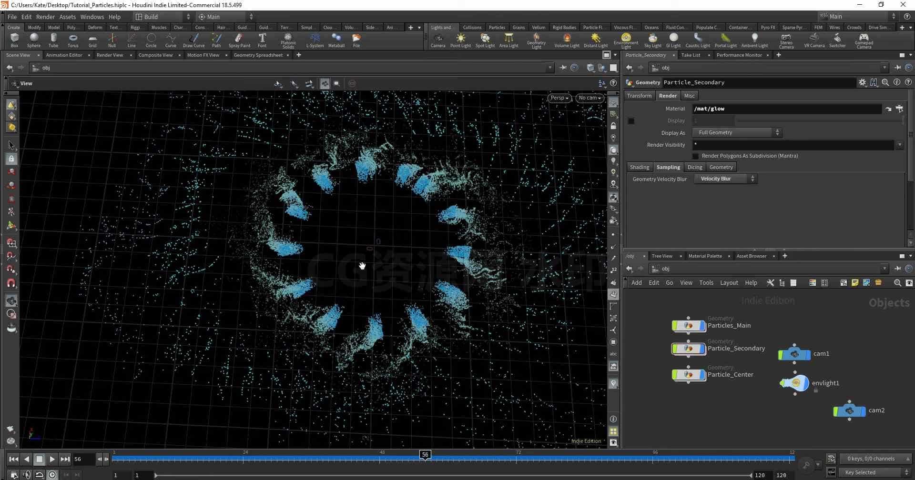Enable Render Polygons As Subdivision checkbox
The image size is (915, 480).
point(695,156)
